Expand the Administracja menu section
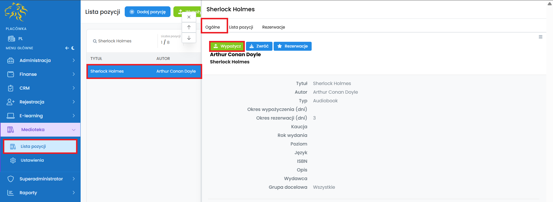The width and height of the screenshot is (553, 202). click(40, 61)
